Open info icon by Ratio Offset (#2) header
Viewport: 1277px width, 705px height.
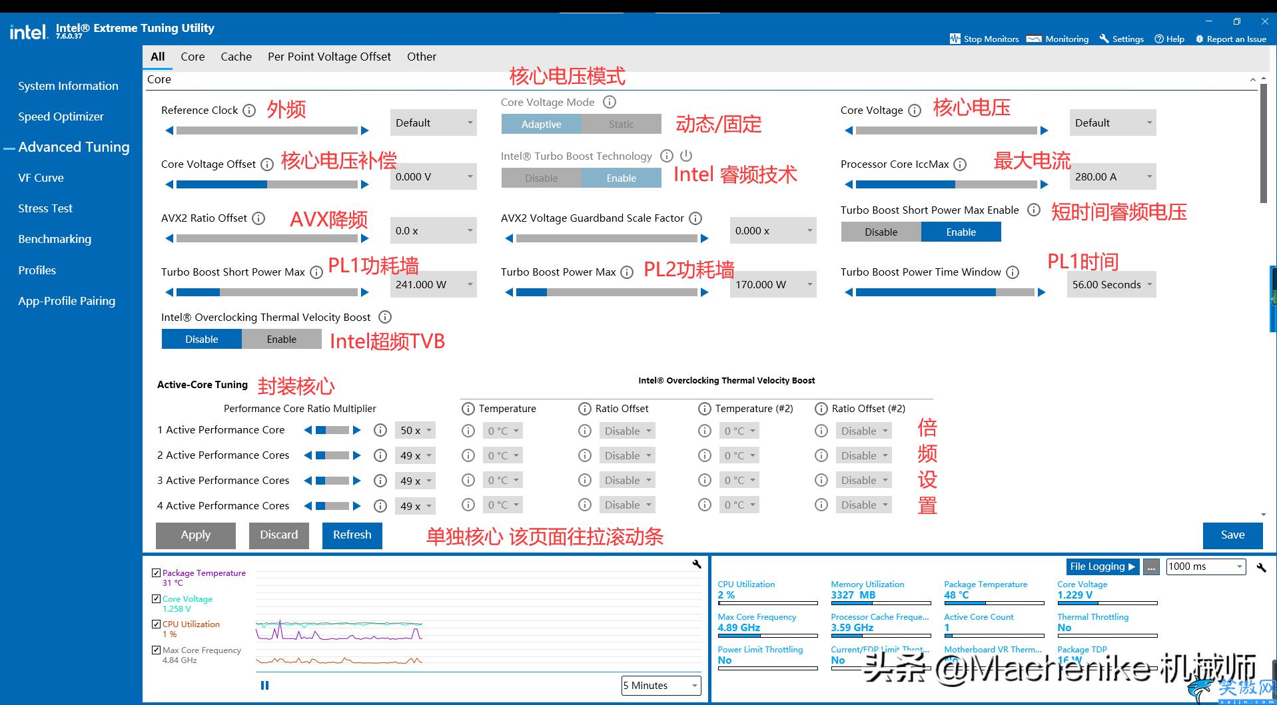pyautogui.click(x=821, y=409)
